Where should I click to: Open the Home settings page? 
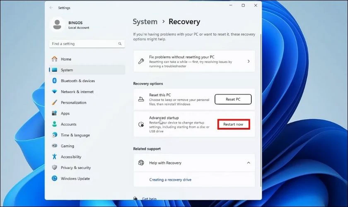click(x=87, y=59)
